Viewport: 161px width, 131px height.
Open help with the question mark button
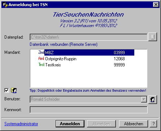[x=153, y=124]
